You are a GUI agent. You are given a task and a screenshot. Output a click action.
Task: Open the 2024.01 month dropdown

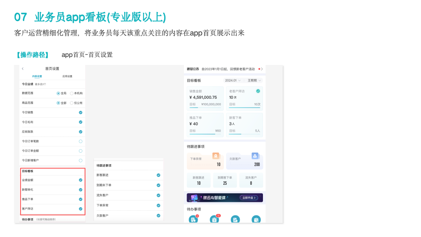point(233,80)
